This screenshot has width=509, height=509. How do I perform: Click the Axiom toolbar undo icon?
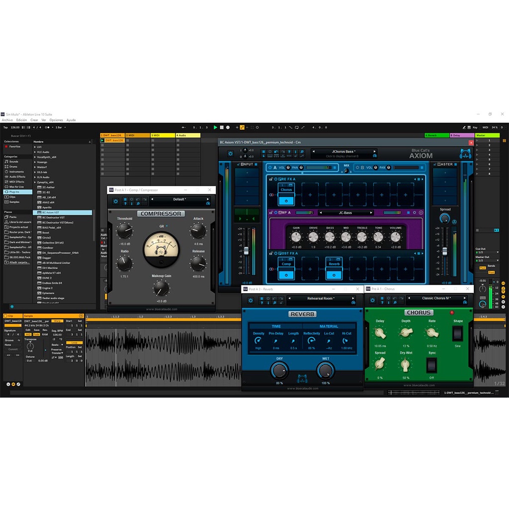tap(276, 152)
